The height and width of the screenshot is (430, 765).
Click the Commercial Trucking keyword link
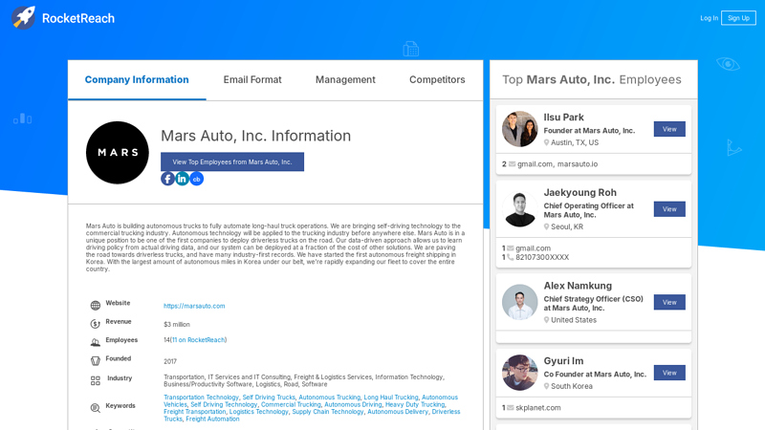pyautogui.click(x=291, y=404)
